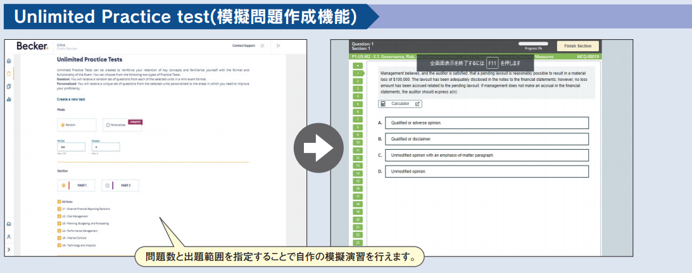Open the user profile icon in sidebar

tap(9, 236)
